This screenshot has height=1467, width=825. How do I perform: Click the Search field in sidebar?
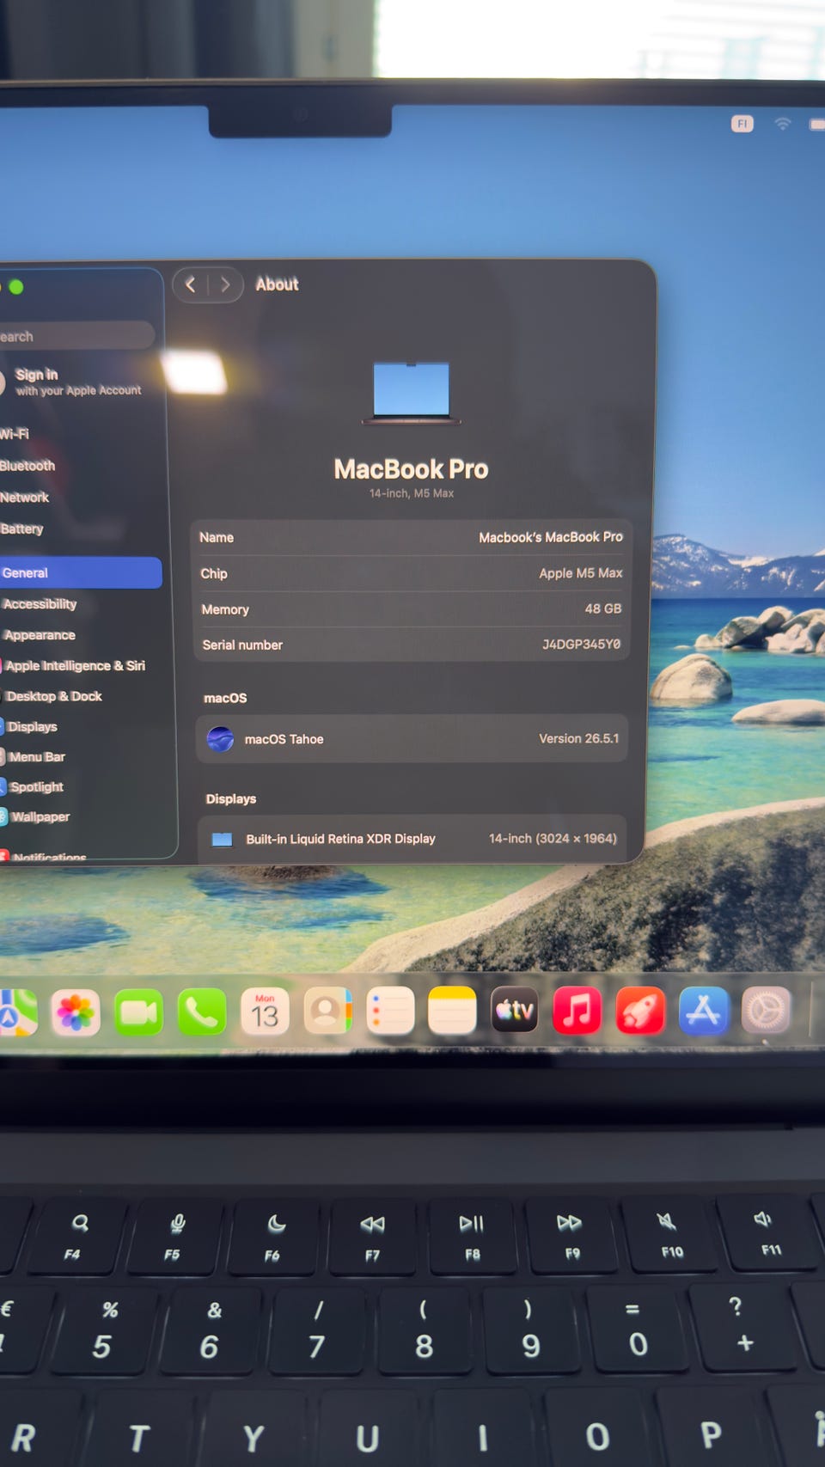click(x=76, y=336)
